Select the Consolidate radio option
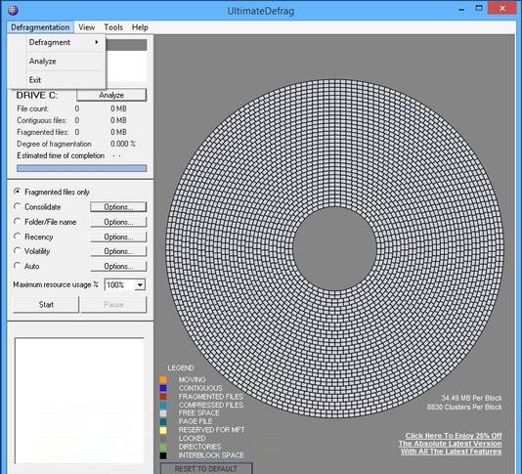This screenshot has height=474, width=522. pos(17,206)
